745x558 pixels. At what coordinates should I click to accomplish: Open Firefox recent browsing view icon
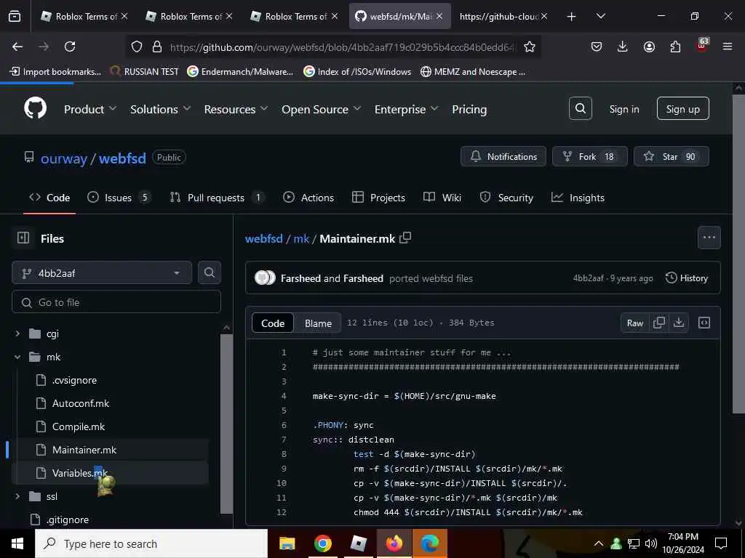[15, 16]
